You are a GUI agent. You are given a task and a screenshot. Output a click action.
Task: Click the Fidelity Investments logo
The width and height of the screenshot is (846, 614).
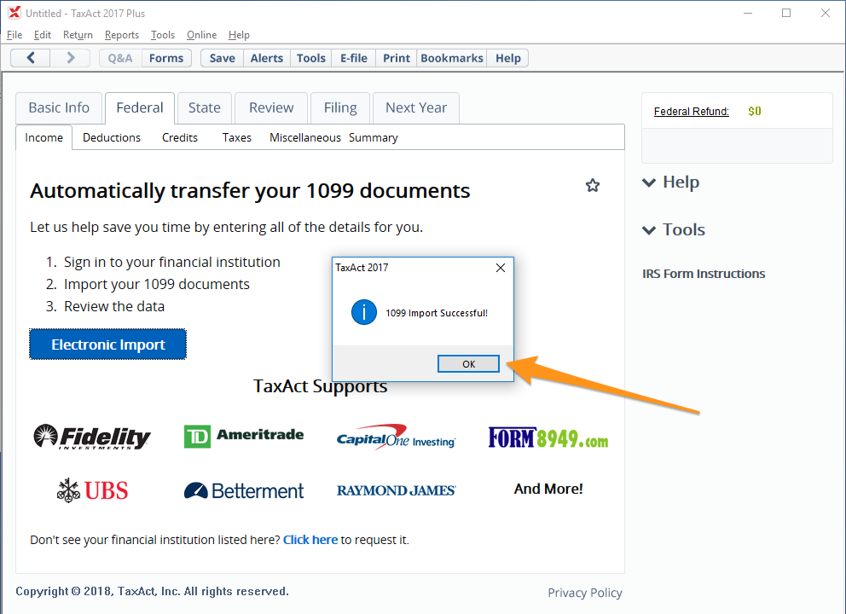(92, 437)
